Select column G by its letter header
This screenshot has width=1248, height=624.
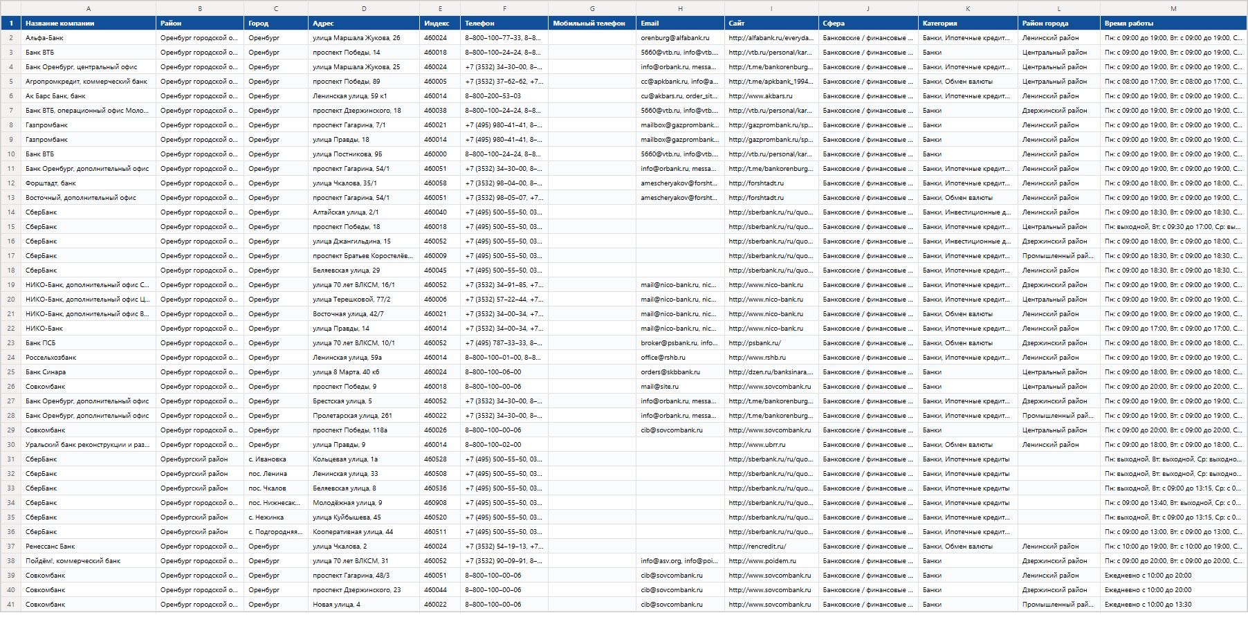click(x=592, y=8)
